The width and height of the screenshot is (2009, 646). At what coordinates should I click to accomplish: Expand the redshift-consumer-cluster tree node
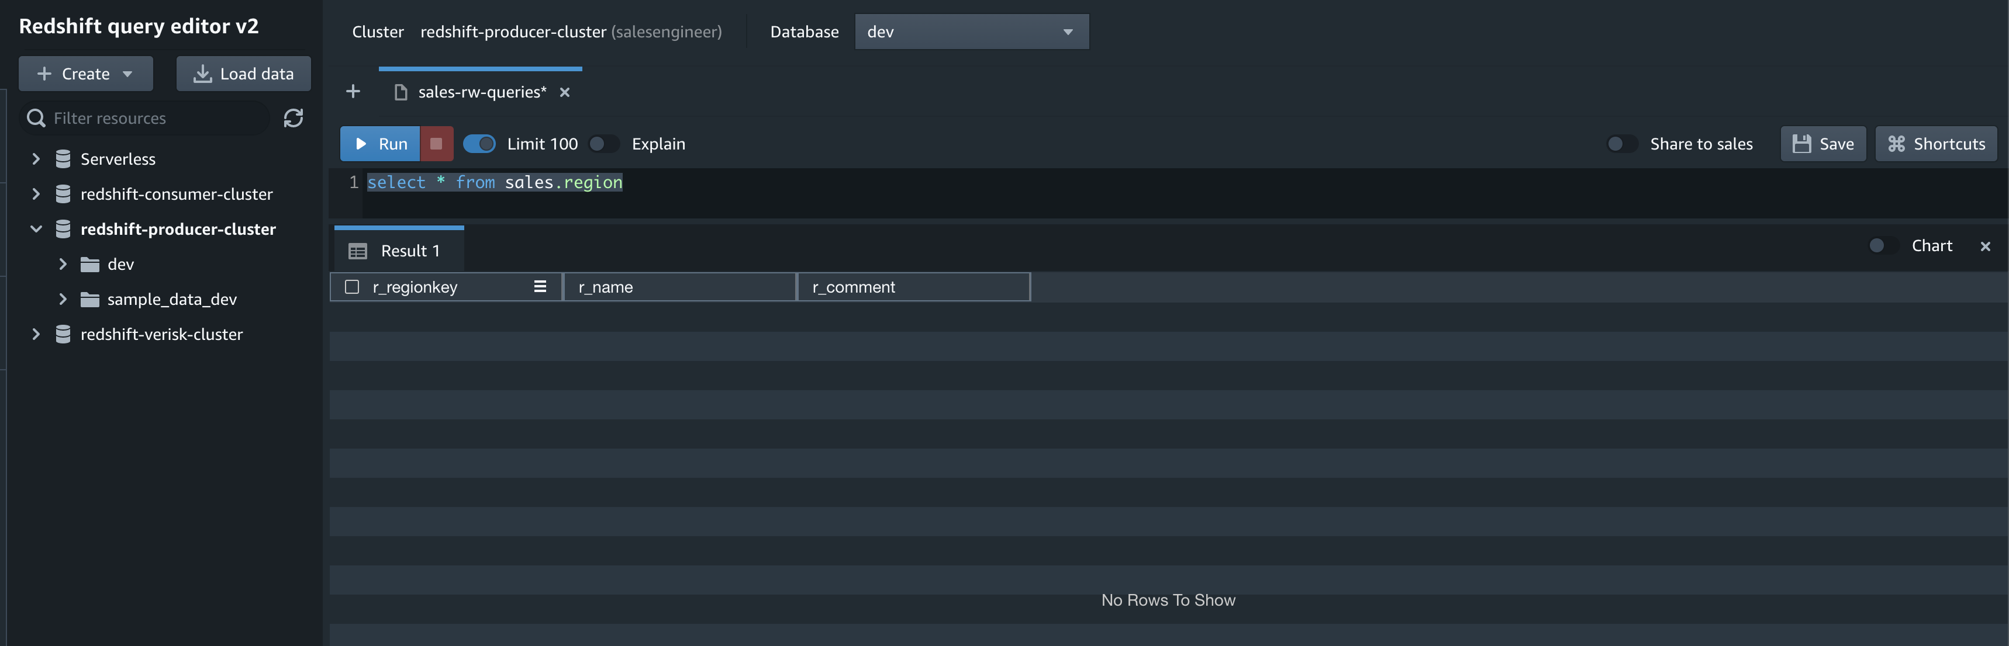36,194
